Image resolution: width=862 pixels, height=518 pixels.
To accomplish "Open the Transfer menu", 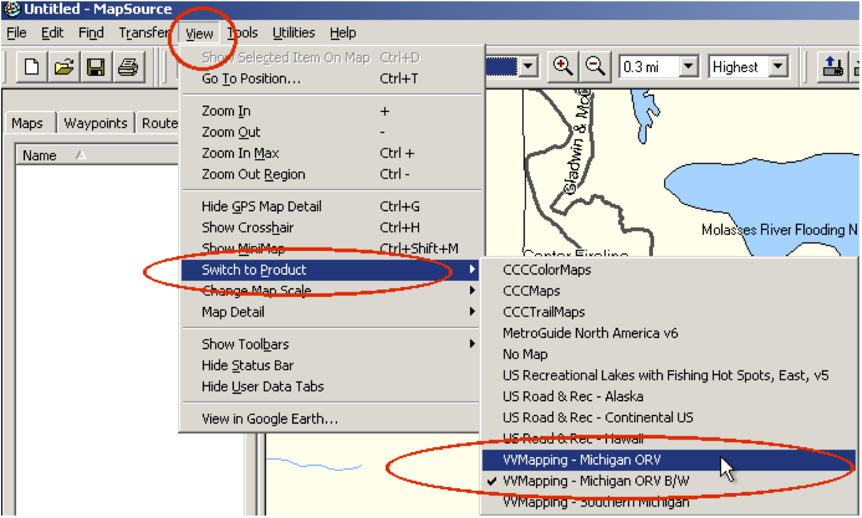I will pos(144,33).
